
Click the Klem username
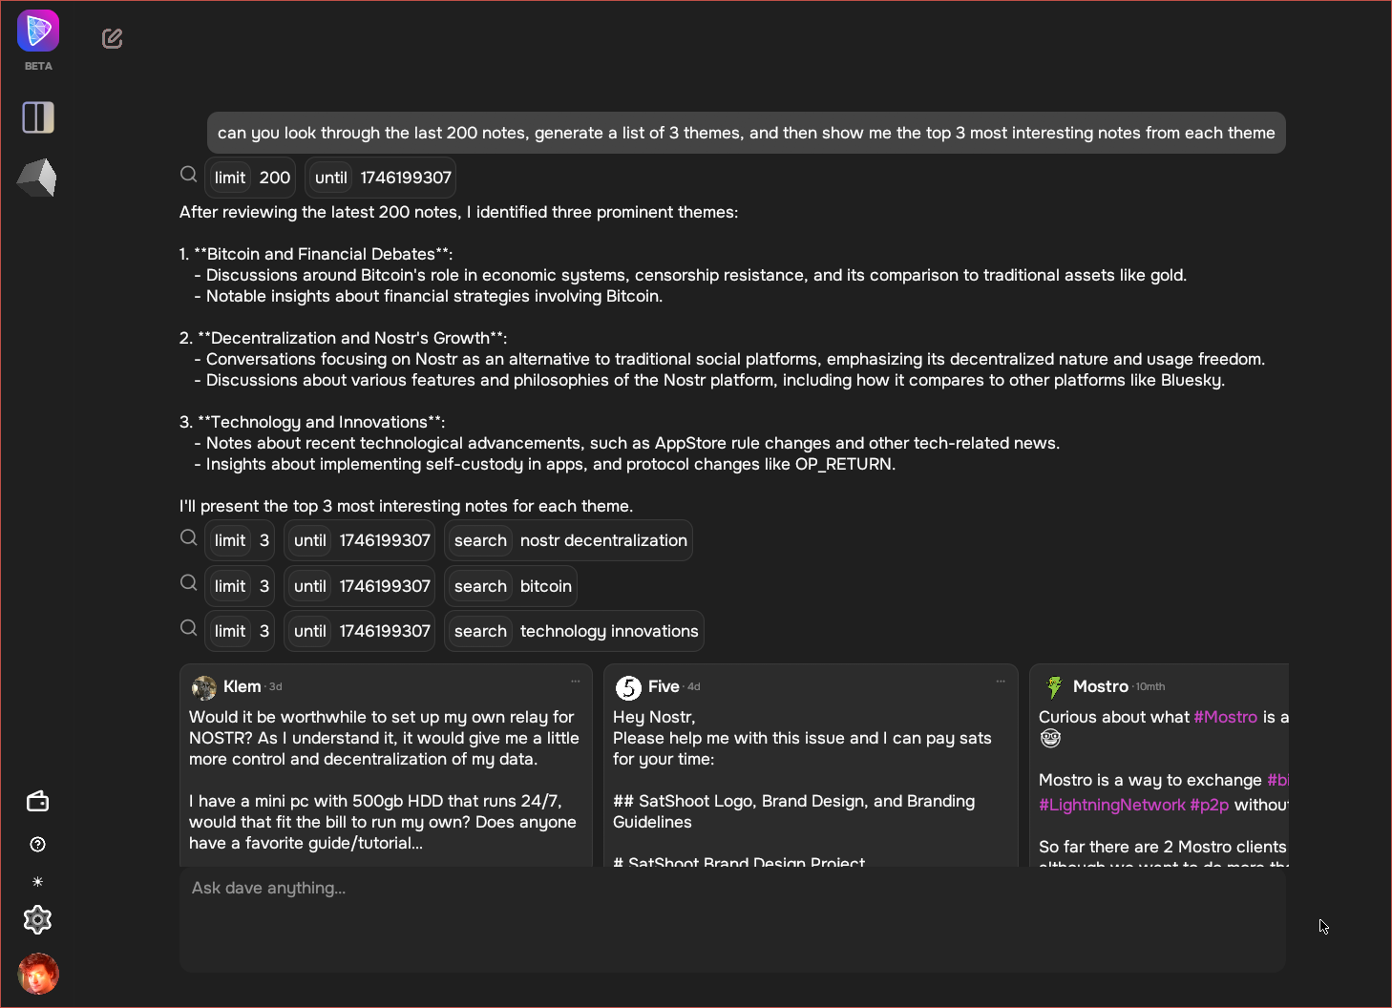(x=243, y=686)
